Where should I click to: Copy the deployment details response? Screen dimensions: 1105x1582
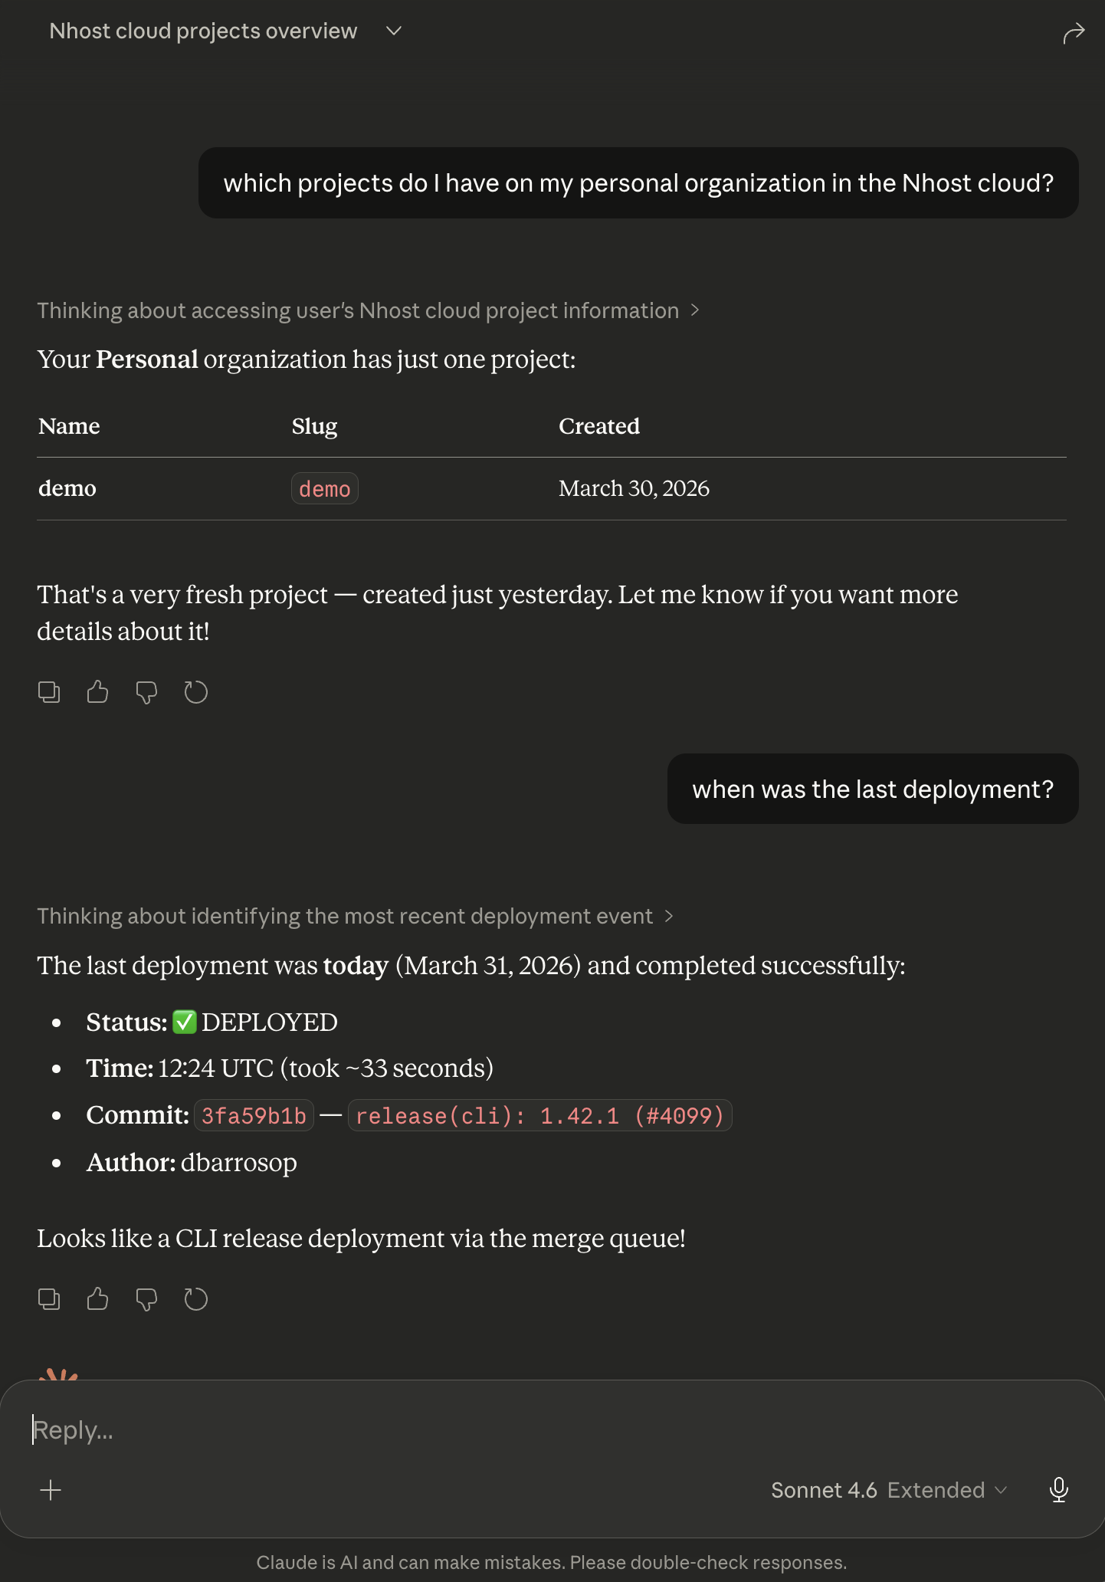[49, 1299]
